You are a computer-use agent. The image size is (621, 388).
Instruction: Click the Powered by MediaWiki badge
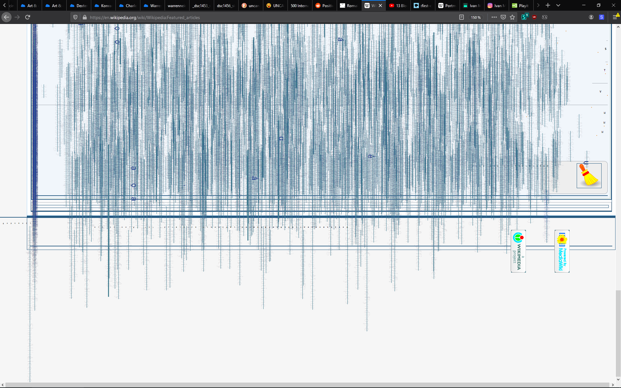[562, 251]
